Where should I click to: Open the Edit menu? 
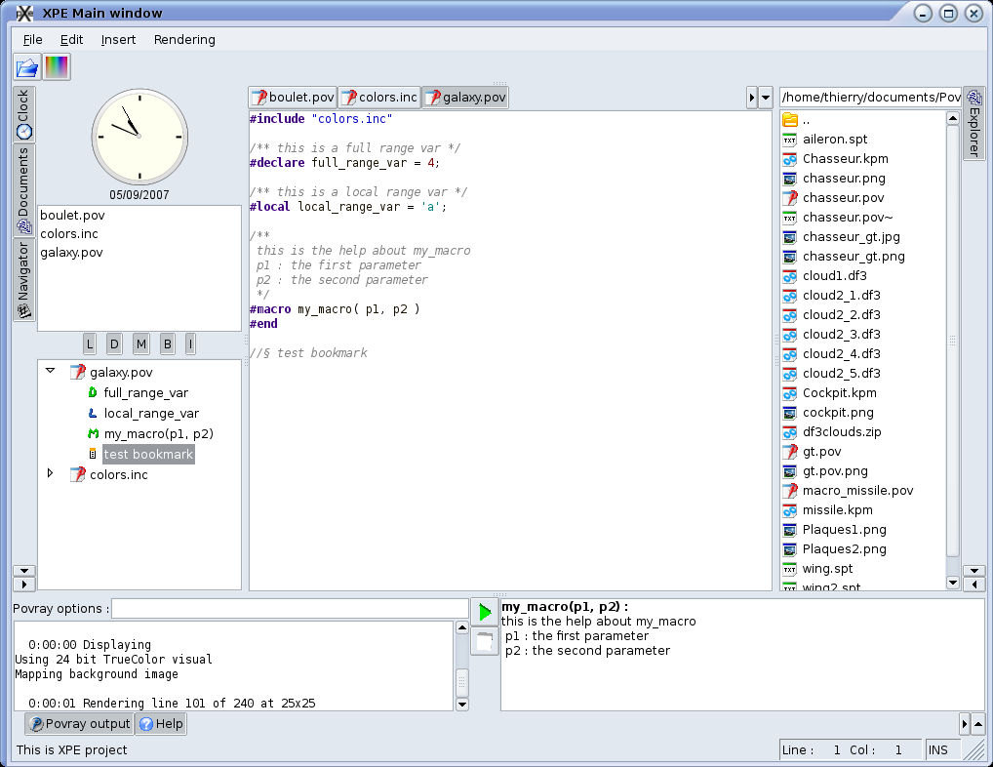[71, 40]
